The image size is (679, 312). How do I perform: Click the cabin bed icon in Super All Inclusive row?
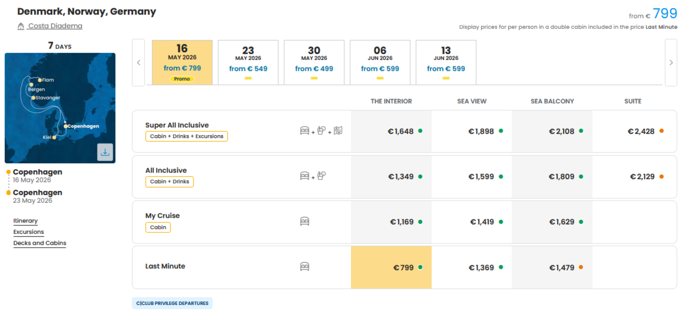(305, 131)
